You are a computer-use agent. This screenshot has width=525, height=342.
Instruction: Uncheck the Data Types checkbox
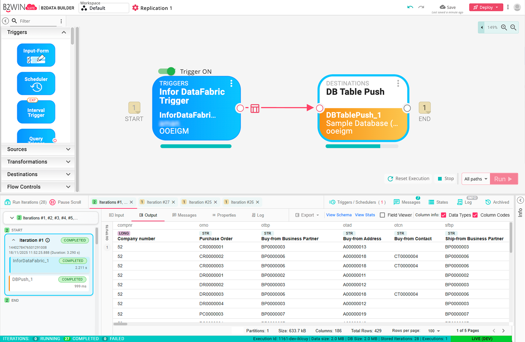click(443, 215)
